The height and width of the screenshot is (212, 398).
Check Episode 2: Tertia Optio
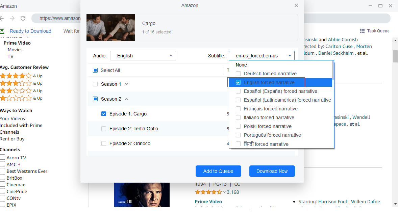(x=104, y=129)
